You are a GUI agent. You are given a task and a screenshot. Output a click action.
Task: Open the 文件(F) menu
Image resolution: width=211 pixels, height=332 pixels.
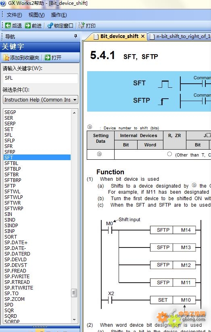15,15
